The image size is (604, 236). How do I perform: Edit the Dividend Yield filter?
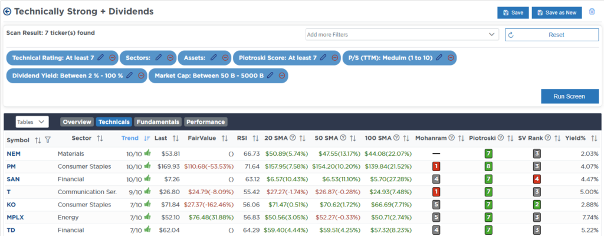tap(129, 76)
